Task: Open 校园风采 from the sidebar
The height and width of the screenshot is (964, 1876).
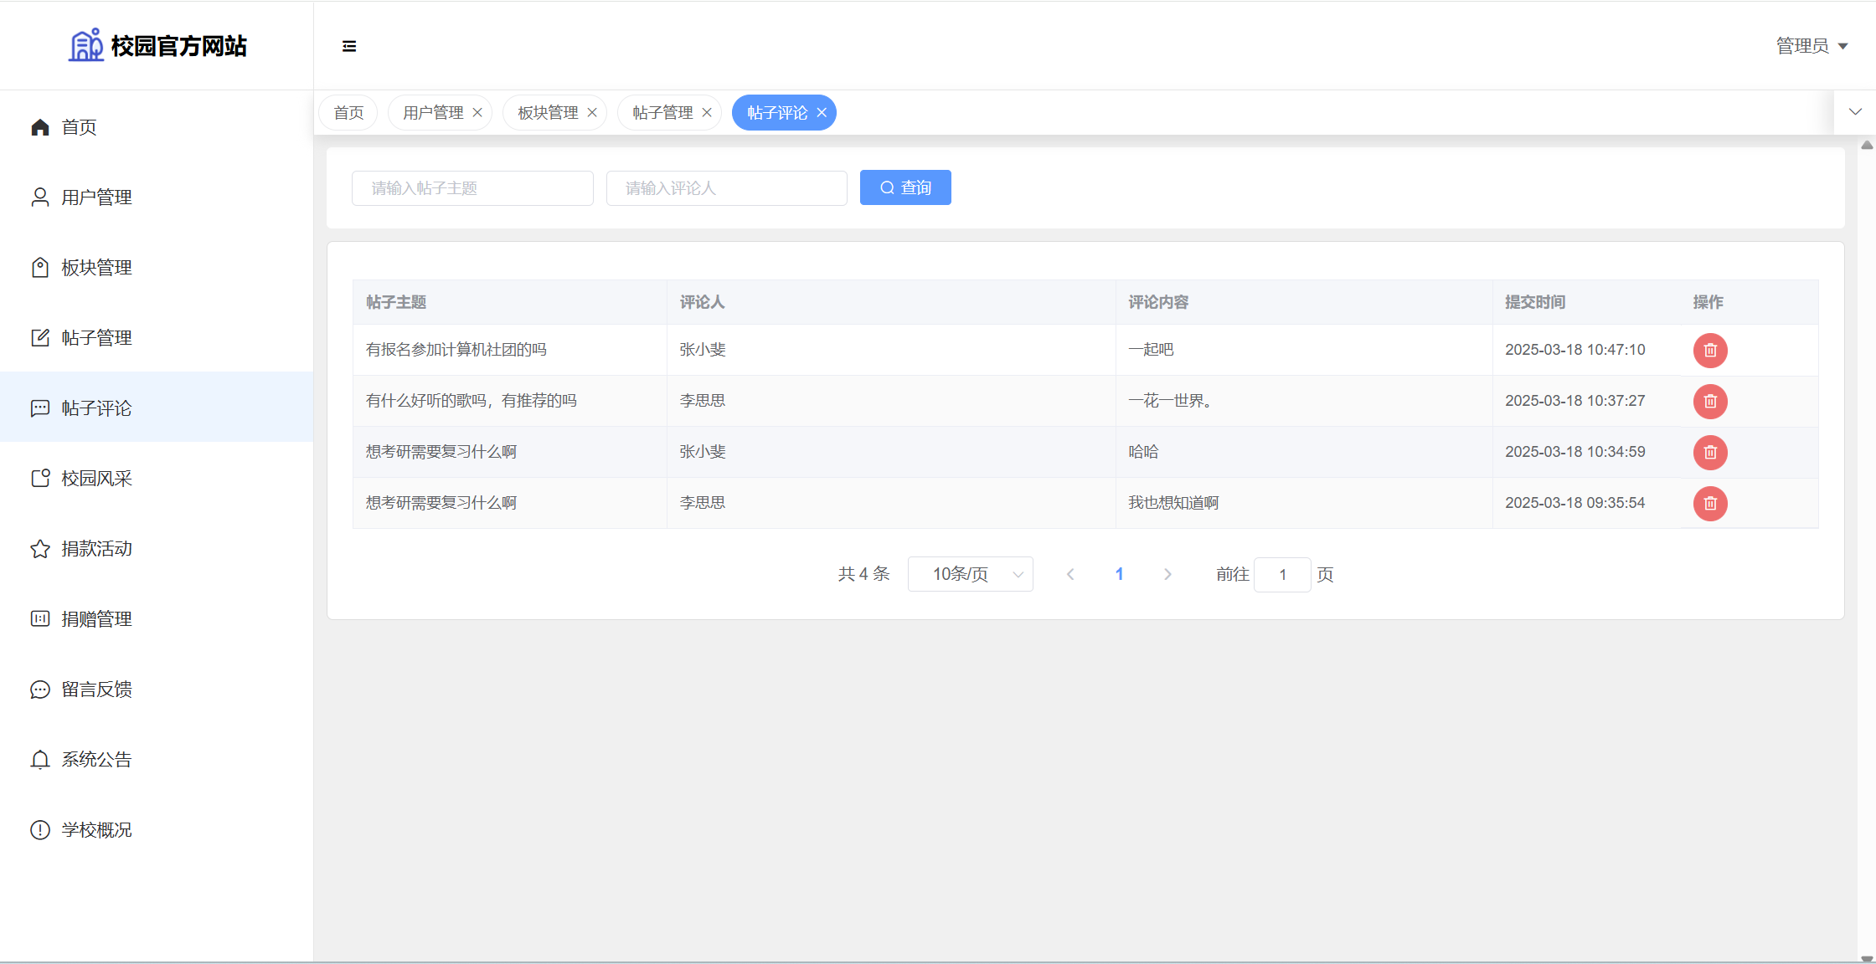Action: click(x=96, y=479)
